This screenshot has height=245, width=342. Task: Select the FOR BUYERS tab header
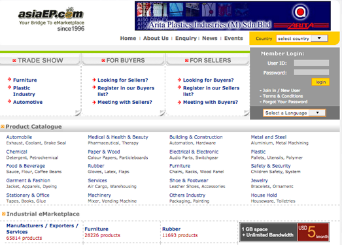click(123, 60)
